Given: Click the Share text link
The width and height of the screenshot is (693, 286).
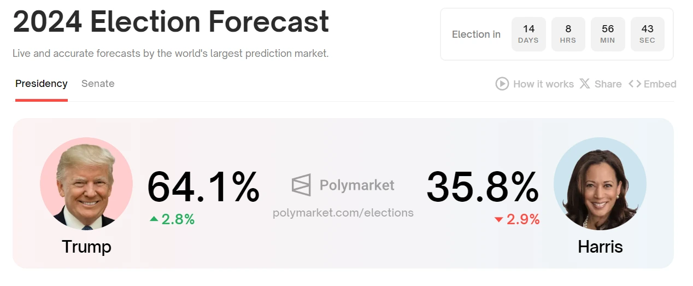Looking at the screenshot, I should click(608, 84).
